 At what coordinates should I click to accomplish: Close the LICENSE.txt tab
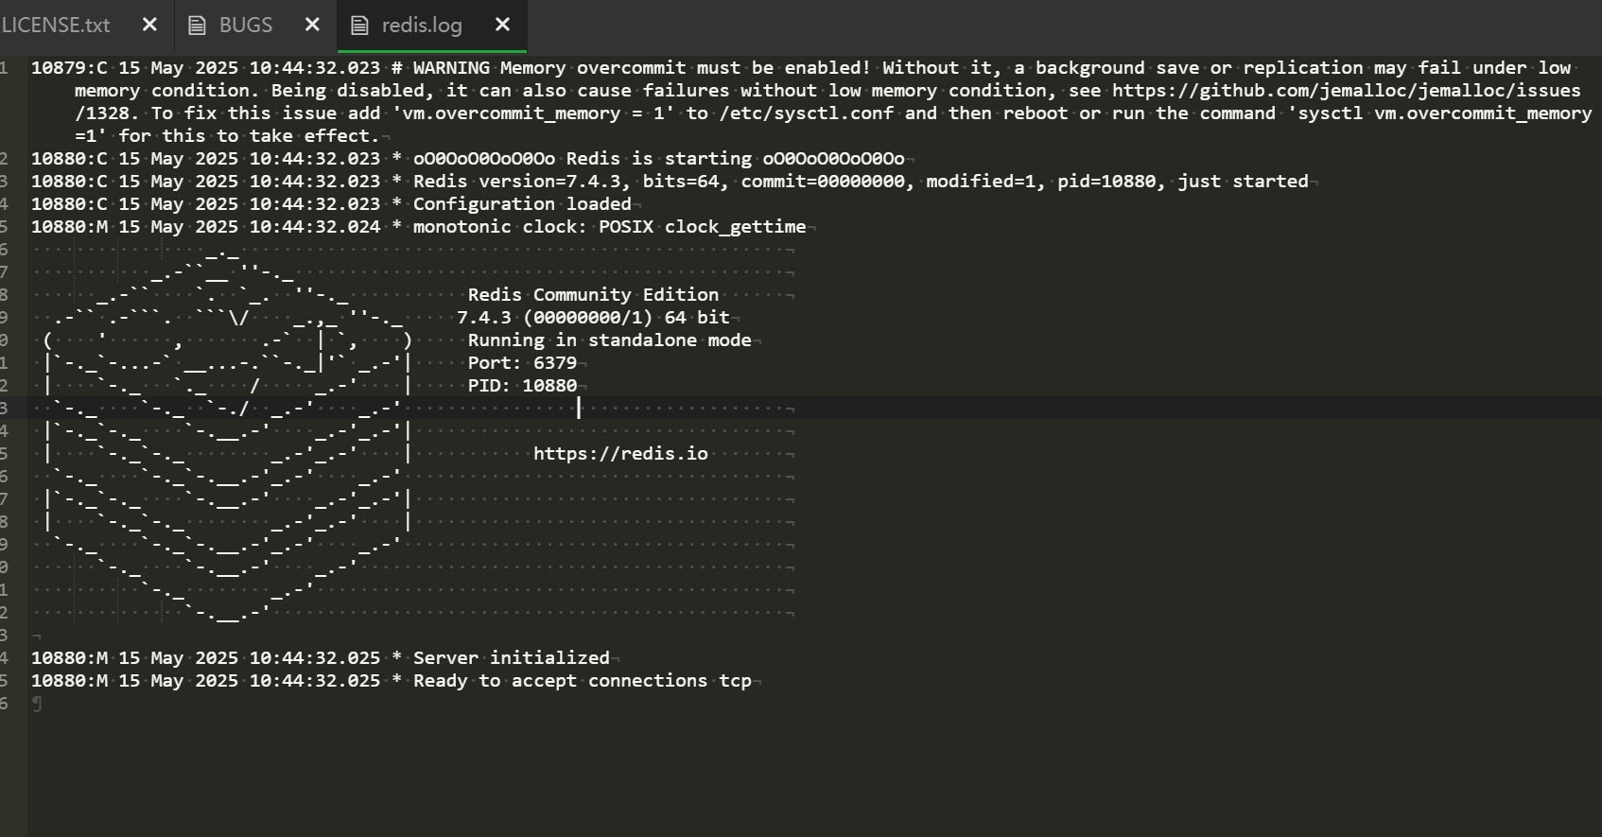click(x=149, y=26)
